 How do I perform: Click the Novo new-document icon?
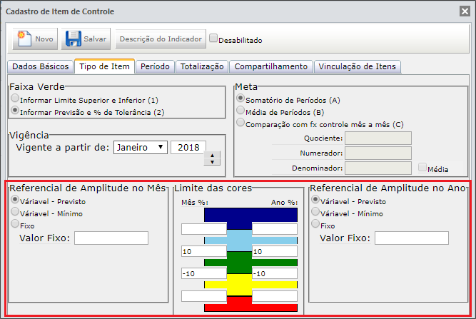click(24, 39)
